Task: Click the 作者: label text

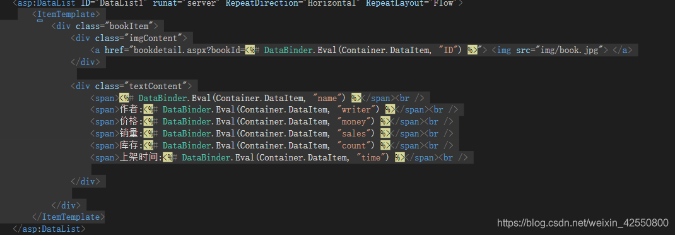Action: point(131,109)
